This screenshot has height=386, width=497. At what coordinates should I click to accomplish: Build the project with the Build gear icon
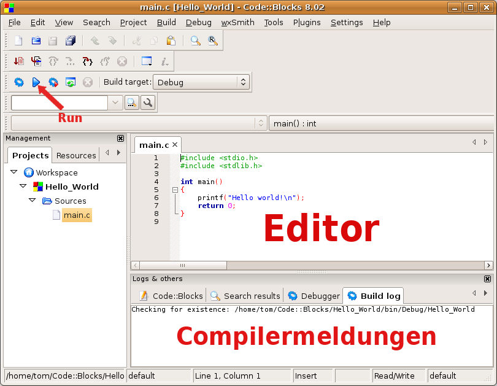(x=18, y=82)
